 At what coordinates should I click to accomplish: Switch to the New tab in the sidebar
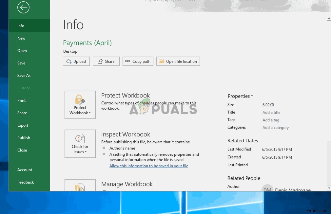[x=21, y=38]
